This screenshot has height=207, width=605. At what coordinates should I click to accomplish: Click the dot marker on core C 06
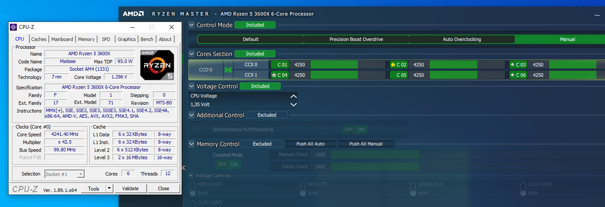[x=512, y=75]
